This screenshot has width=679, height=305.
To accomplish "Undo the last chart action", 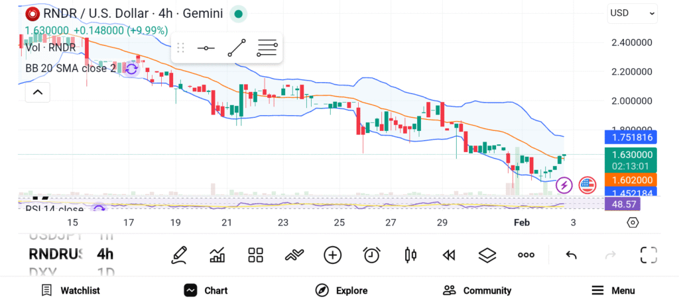I will click(571, 255).
